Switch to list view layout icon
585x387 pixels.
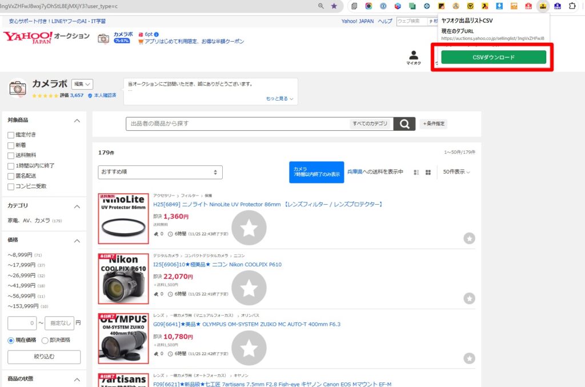(416, 172)
